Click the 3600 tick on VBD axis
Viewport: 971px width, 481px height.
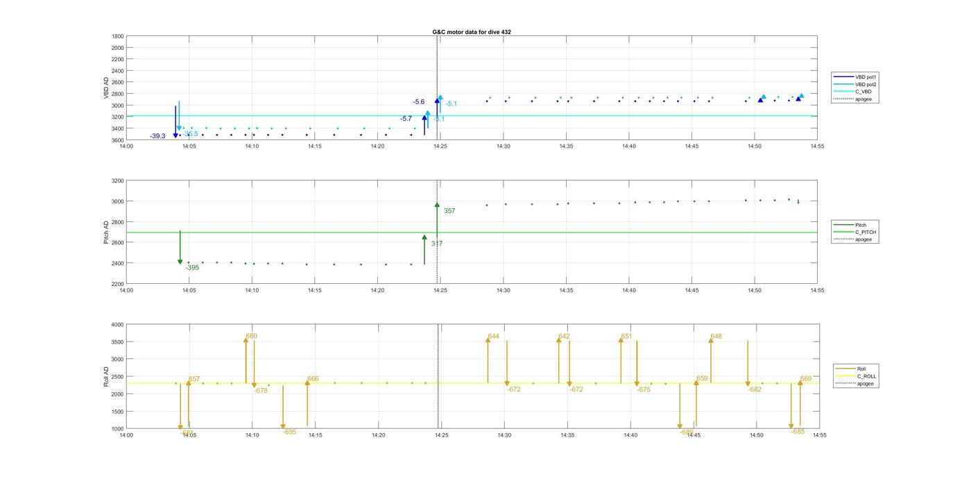tap(118, 140)
